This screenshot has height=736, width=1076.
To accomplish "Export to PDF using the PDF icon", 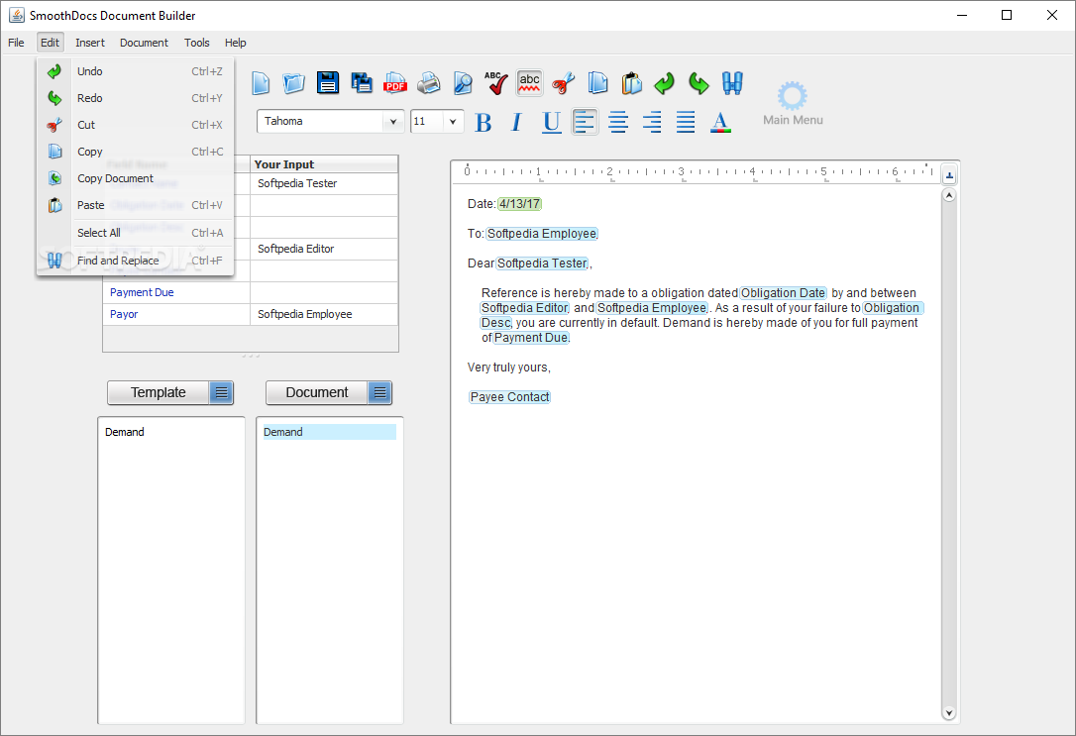I will [x=395, y=83].
